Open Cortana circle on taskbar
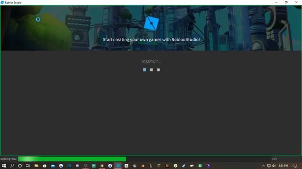Viewport: 302px width, 169px height. coord(20,166)
